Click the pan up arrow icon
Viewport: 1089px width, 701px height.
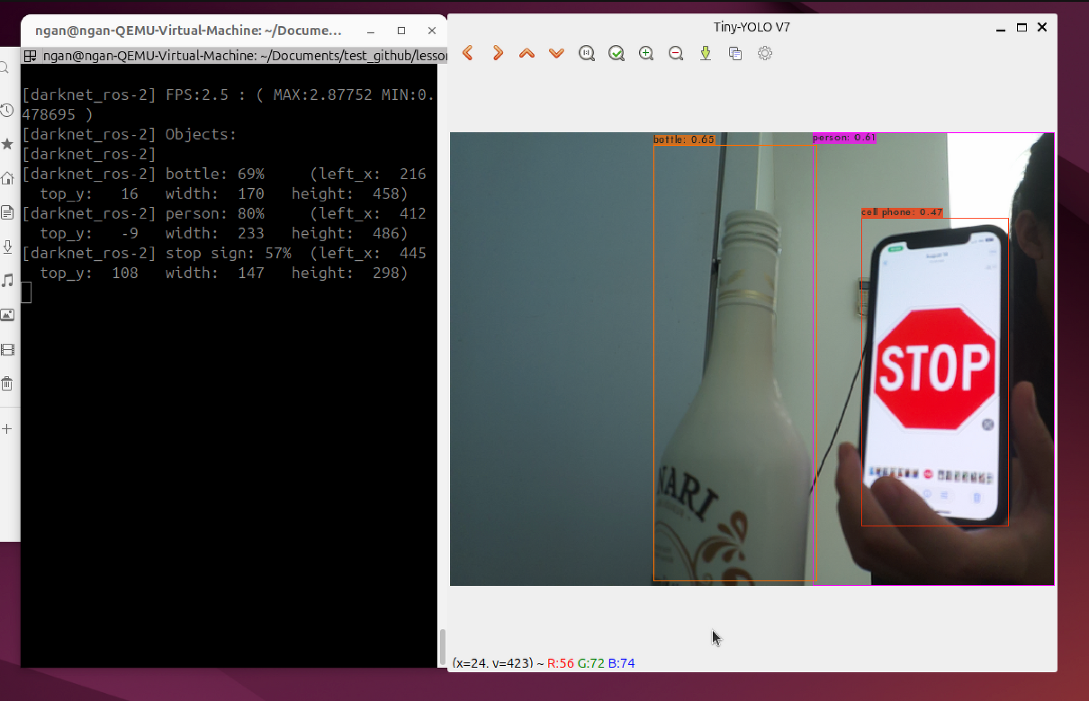pos(527,53)
